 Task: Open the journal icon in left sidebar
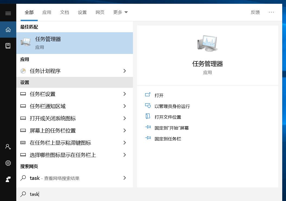(8, 46)
